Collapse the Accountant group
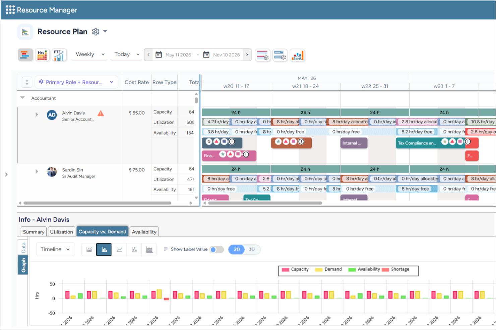Screen dimensions: 496x330 coord(22,98)
